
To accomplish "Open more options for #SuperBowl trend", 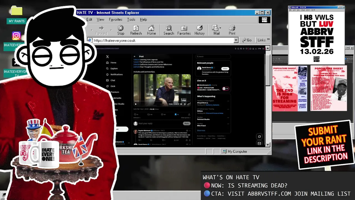I will click(228, 101).
